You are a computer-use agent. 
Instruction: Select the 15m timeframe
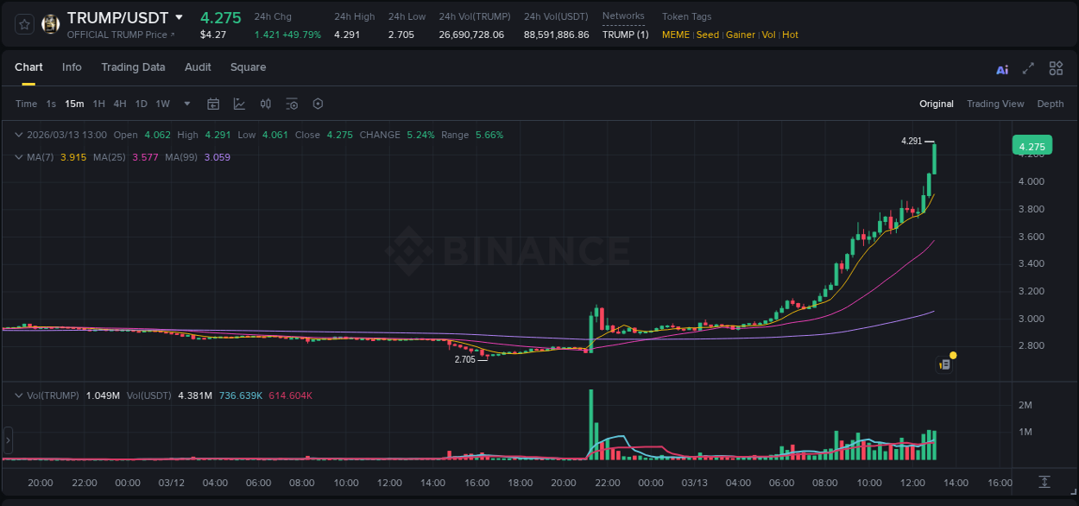[x=74, y=104]
